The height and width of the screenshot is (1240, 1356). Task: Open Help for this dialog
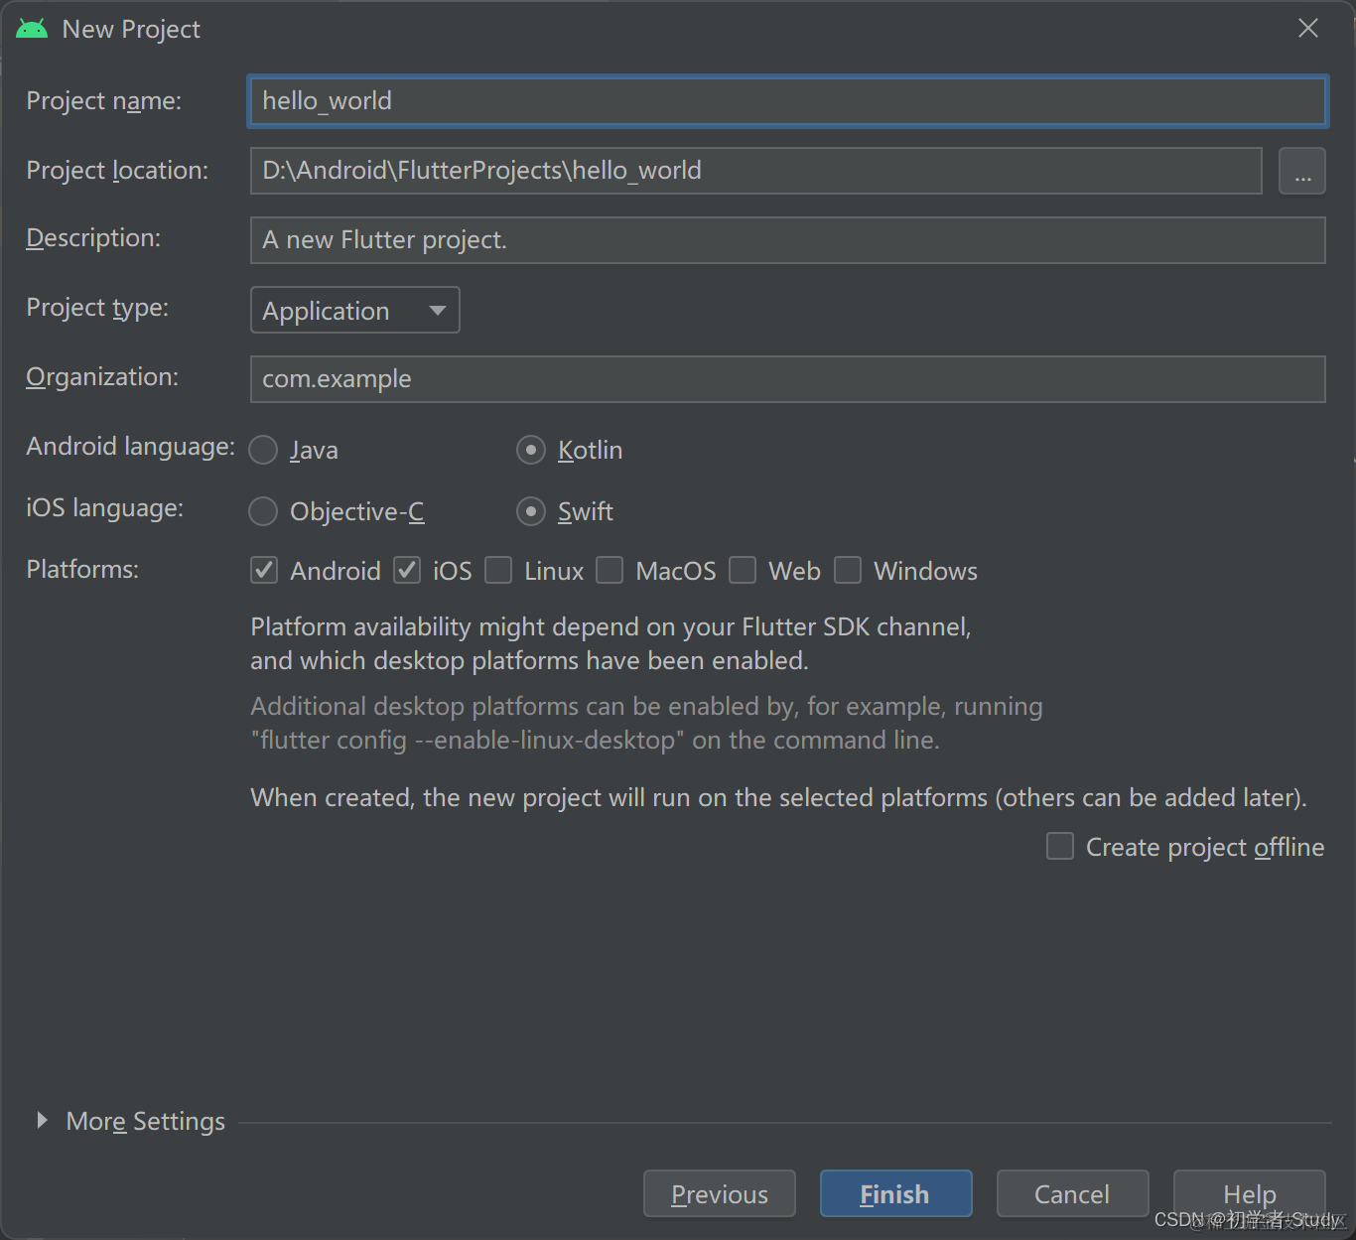click(x=1250, y=1193)
